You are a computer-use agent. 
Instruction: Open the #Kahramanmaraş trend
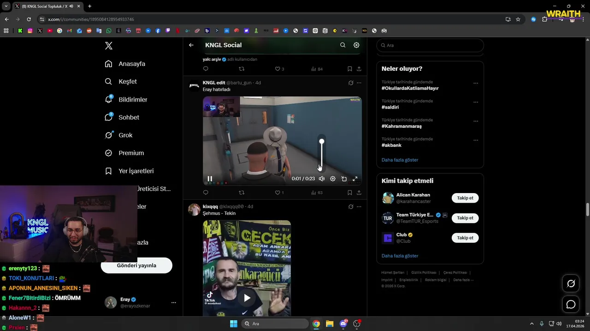401,126
